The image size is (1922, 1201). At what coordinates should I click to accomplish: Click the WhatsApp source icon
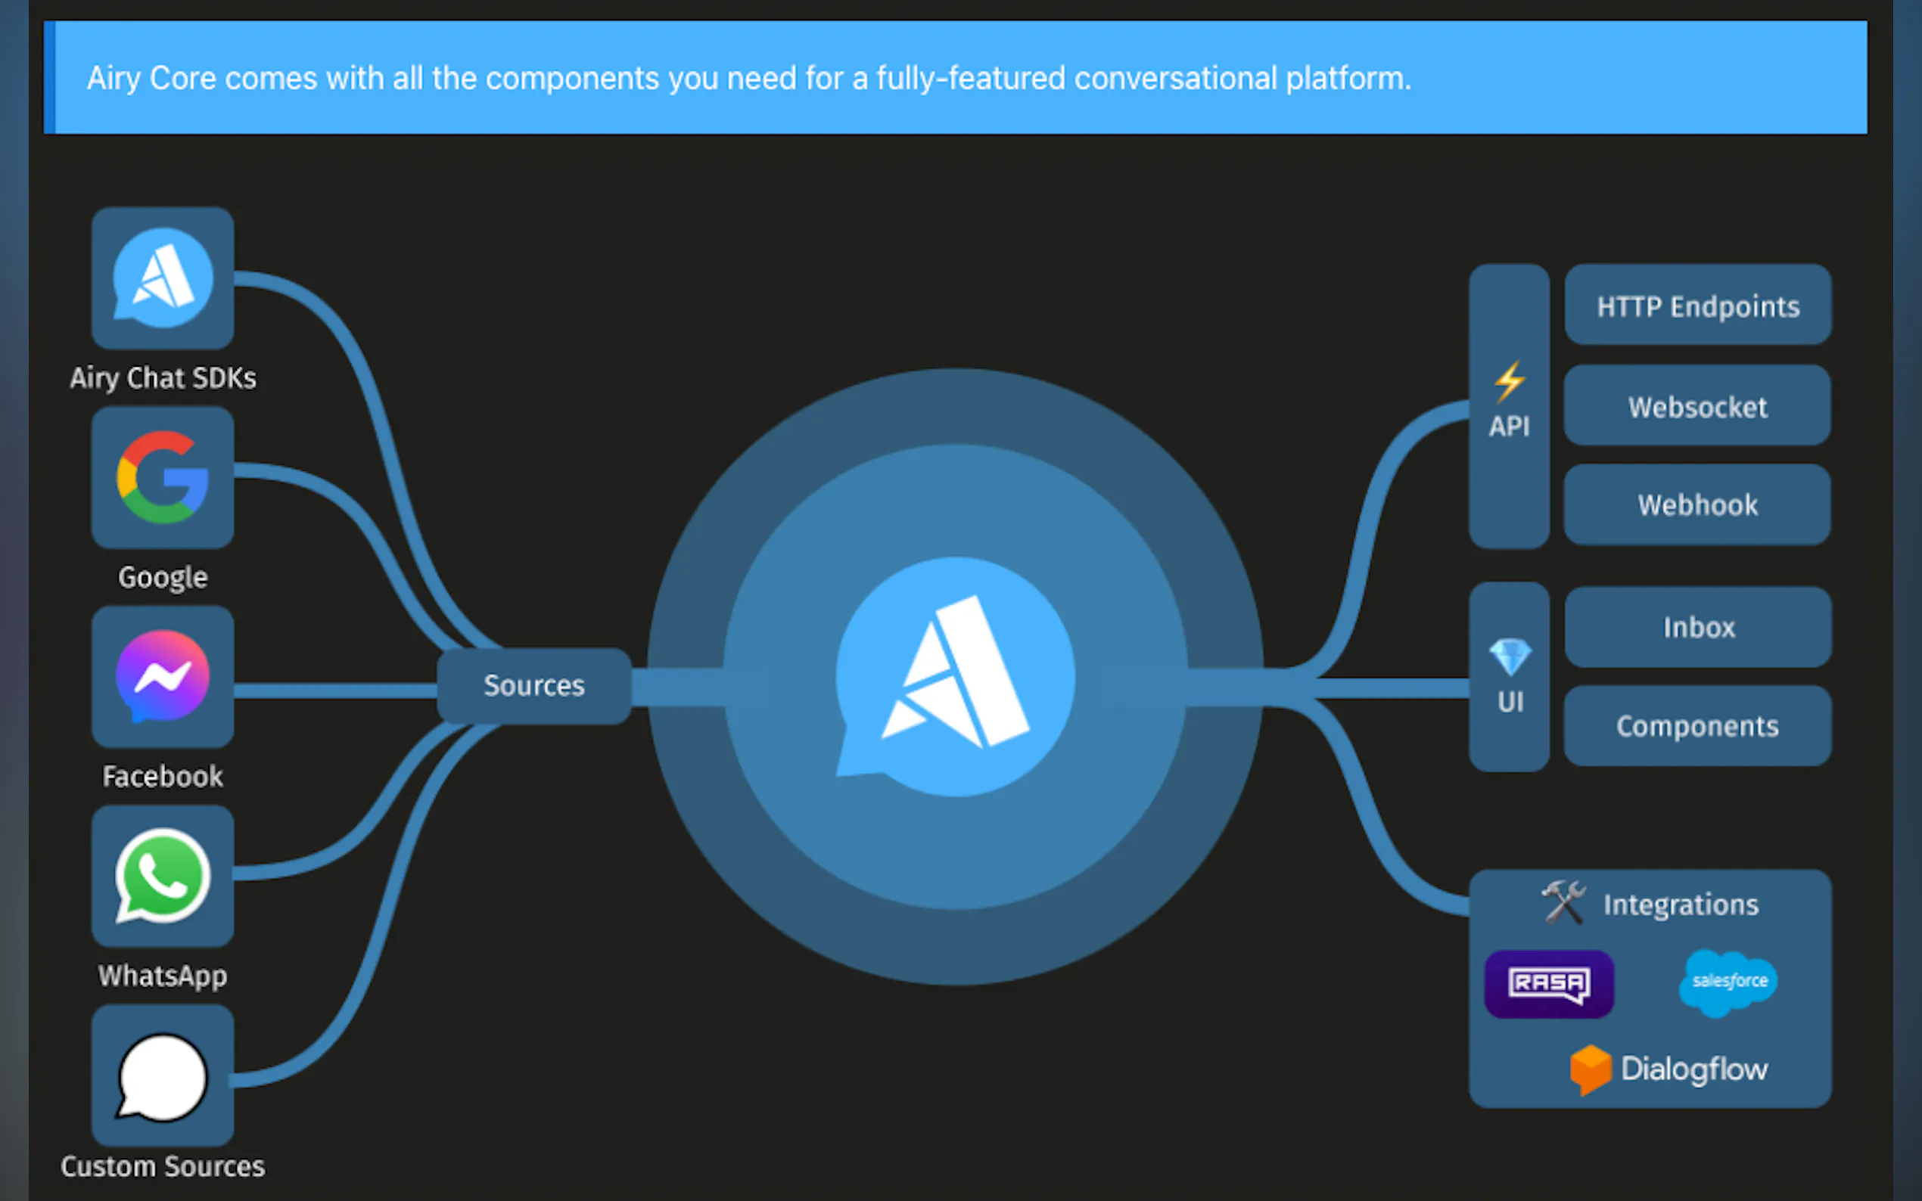(163, 876)
